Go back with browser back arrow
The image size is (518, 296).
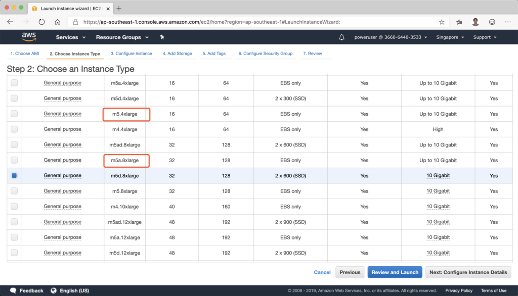tap(10, 22)
